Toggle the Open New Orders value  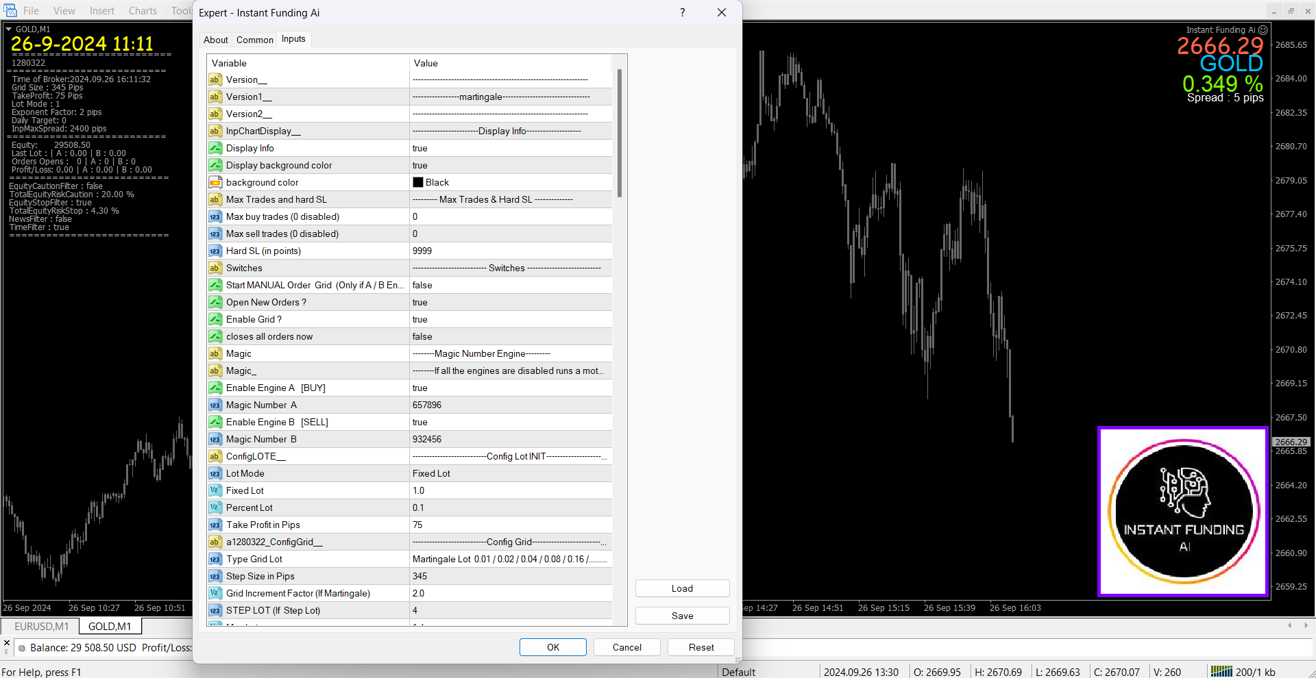pos(510,302)
